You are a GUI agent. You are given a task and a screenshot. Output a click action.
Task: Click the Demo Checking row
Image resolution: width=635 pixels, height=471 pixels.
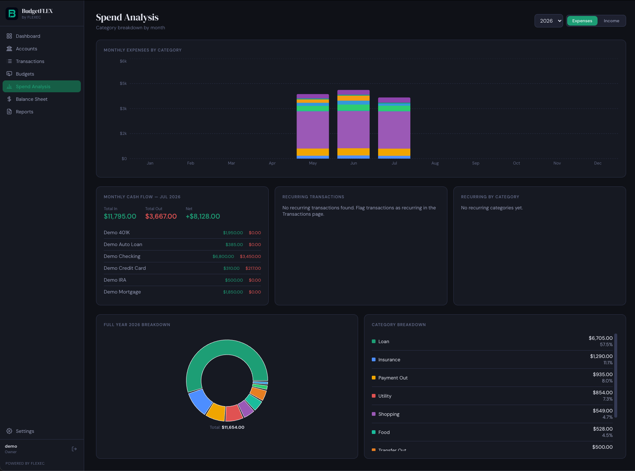pyautogui.click(x=182, y=256)
